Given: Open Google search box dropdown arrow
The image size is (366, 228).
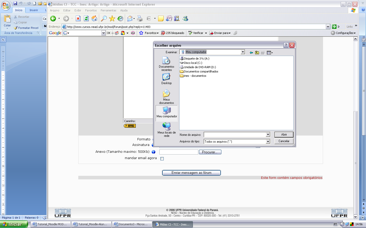Looking at the screenshot, I should pos(103,33).
